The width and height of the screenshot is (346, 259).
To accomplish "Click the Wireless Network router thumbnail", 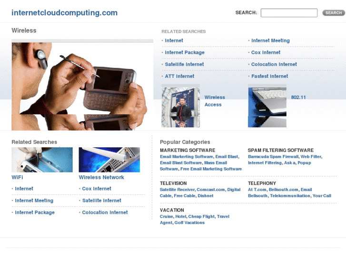I will pyautogui.click(x=109, y=160).
